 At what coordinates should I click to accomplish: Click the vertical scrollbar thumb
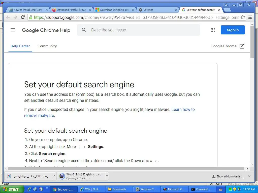tap(252, 42)
